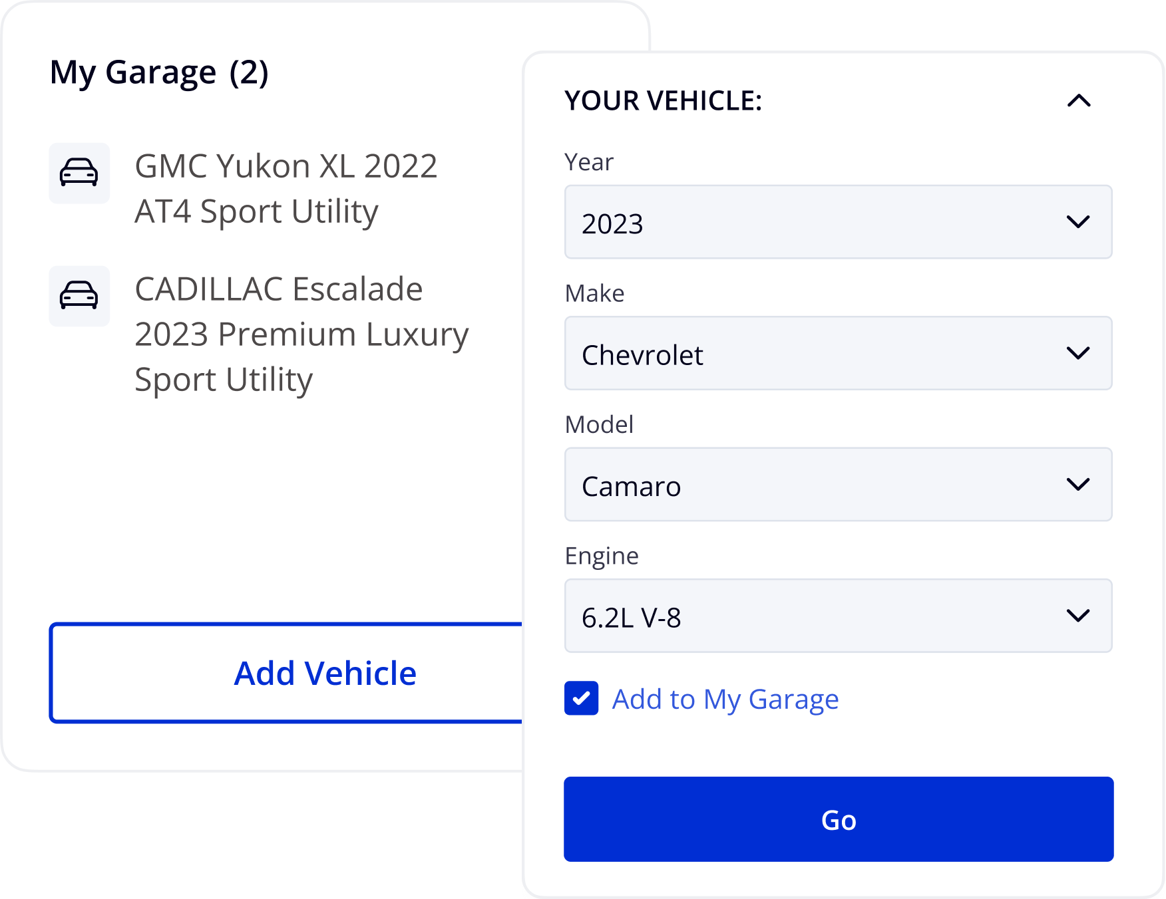The width and height of the screenshot is (1166, 899).
Task: Collapse the YOUR VEHICLE panel with the chevron
Action: point(1079,101)
